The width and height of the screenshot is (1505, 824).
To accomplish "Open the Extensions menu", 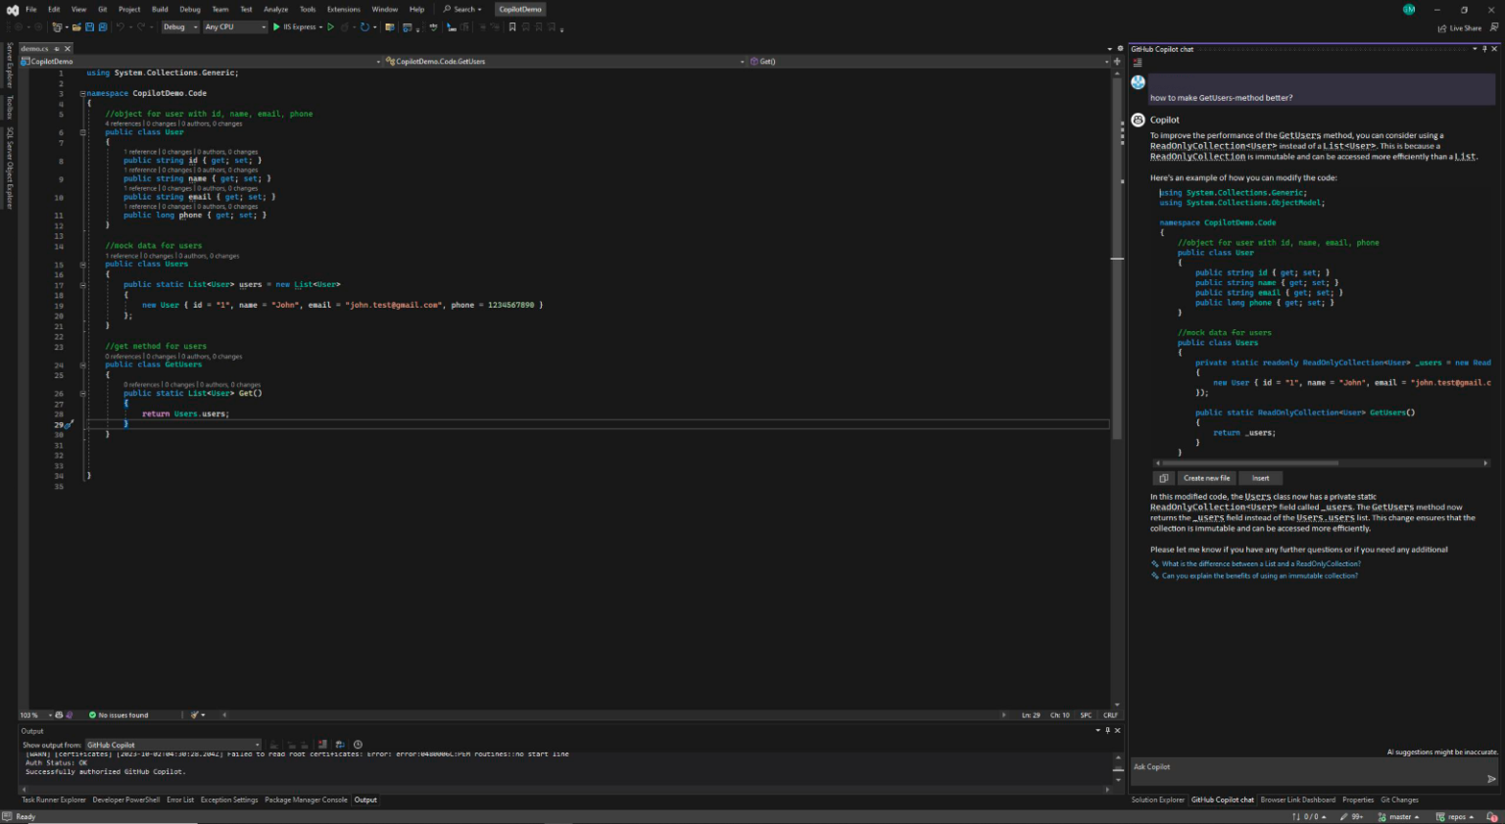I will coord(343,10).
